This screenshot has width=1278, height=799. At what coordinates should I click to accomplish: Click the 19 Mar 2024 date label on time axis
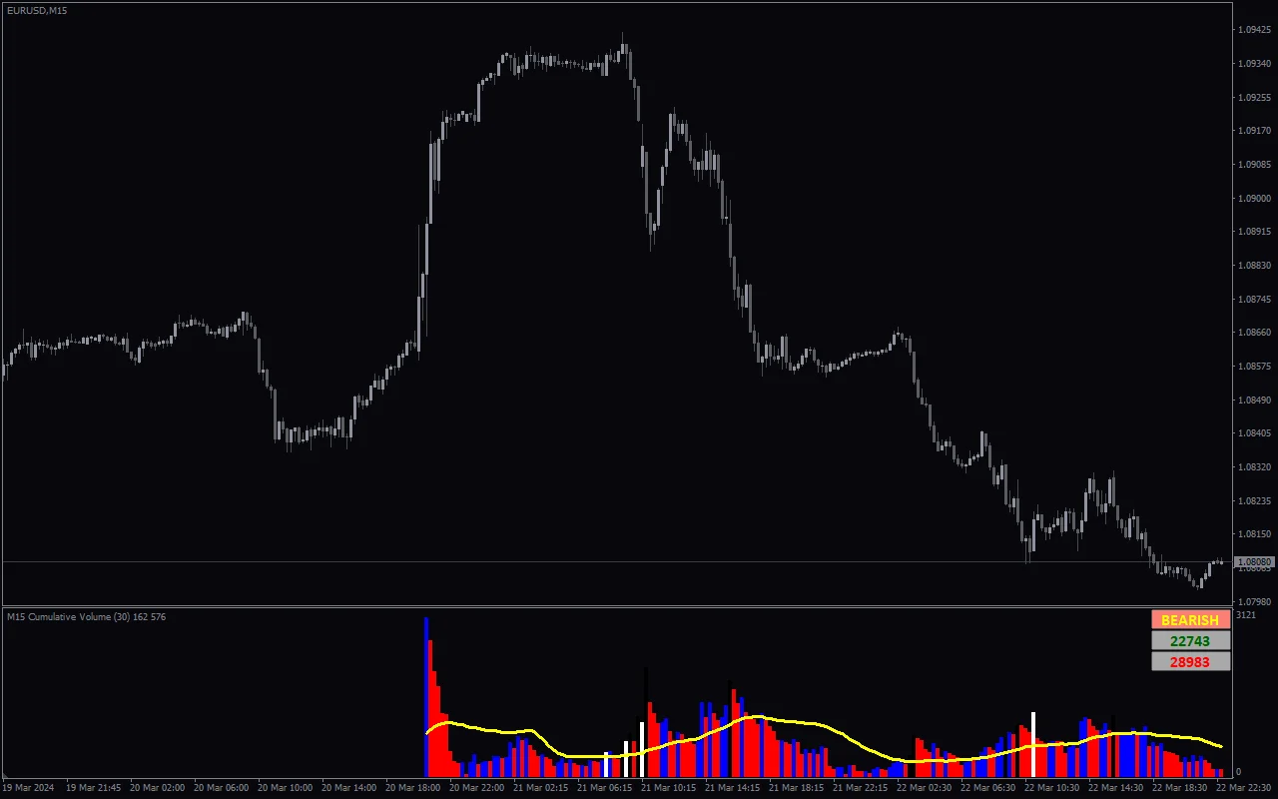coord(28,788)
